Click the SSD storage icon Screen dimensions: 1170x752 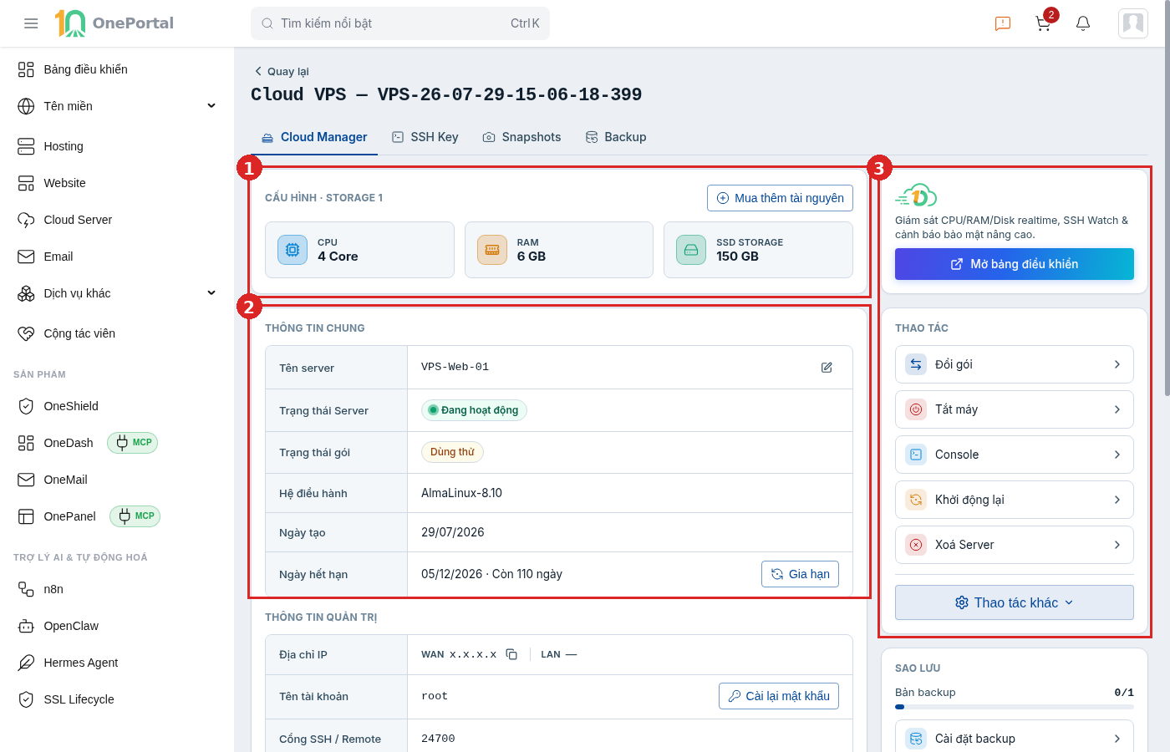691,250
